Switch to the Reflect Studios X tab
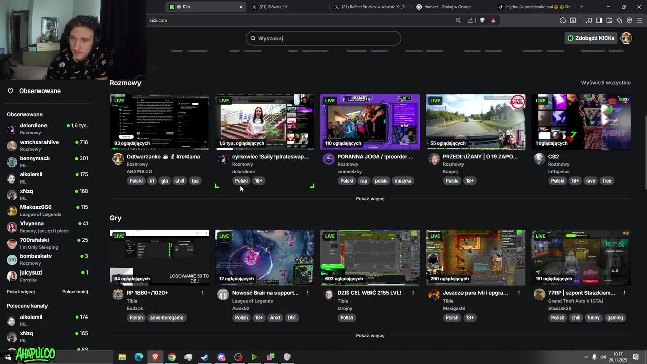The height and width of the screenshot is (364, 647). tap(371, 7)
